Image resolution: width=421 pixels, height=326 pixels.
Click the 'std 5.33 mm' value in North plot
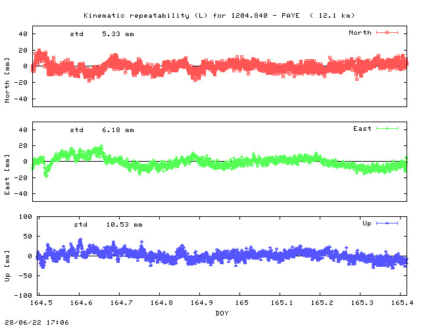click(102, 34)
